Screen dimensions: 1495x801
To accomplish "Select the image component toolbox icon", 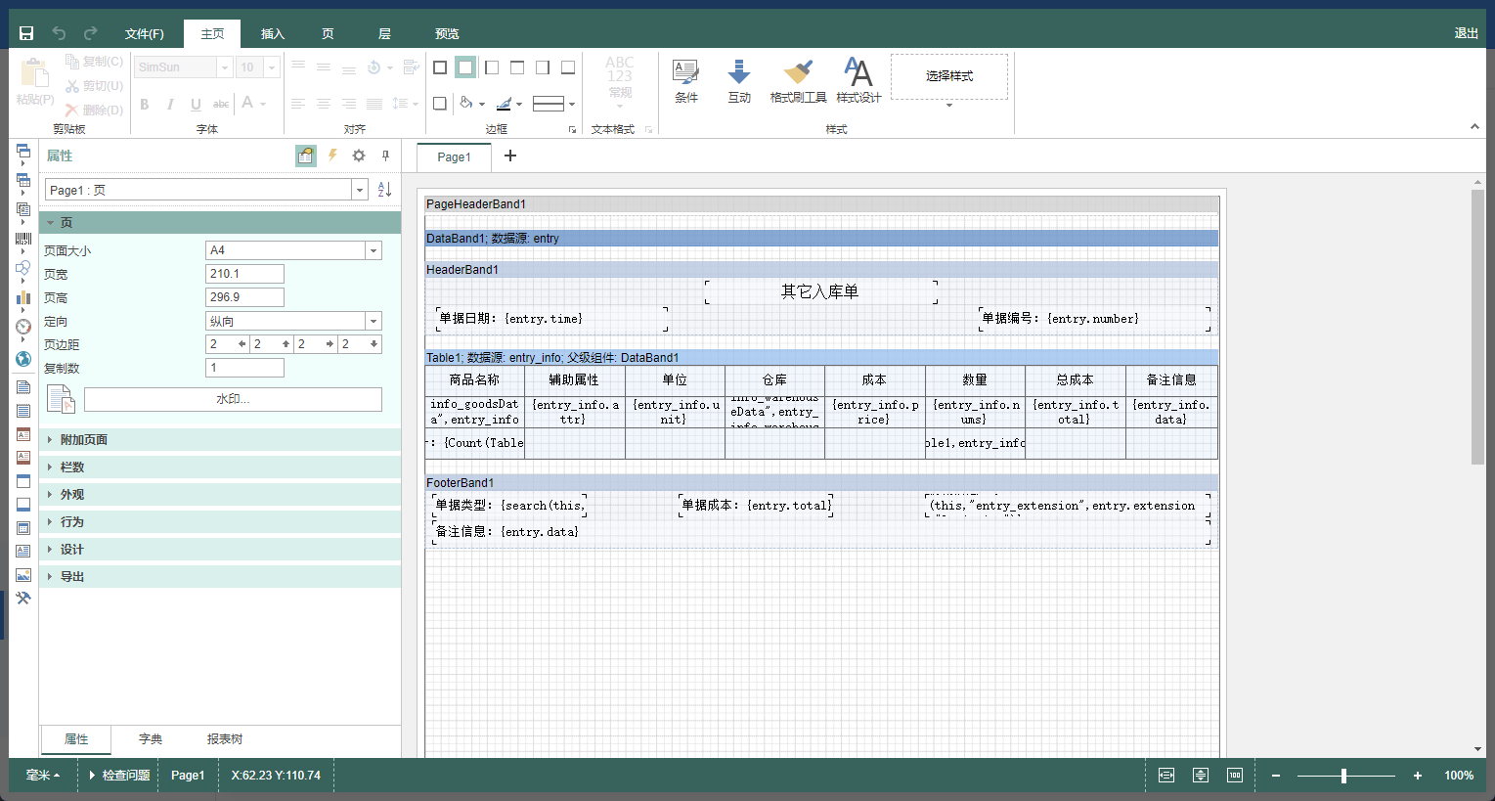I will click(x=23, y=575).
